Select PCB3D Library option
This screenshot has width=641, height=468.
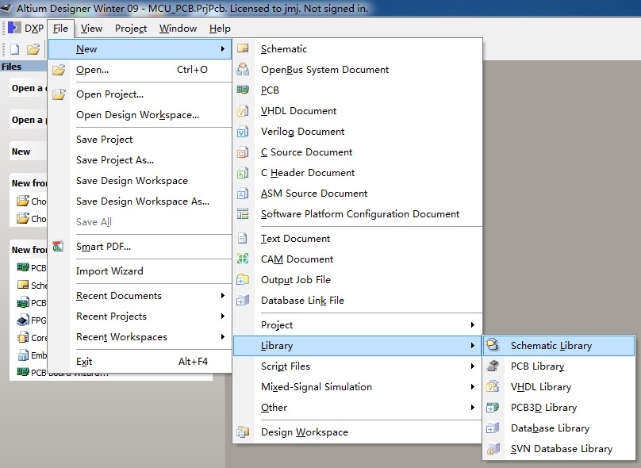(558, 407)
